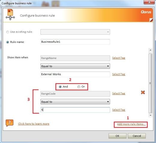Click the Qorus logo in banner
The height and width of the screenshot is (143, 156).
146,12
